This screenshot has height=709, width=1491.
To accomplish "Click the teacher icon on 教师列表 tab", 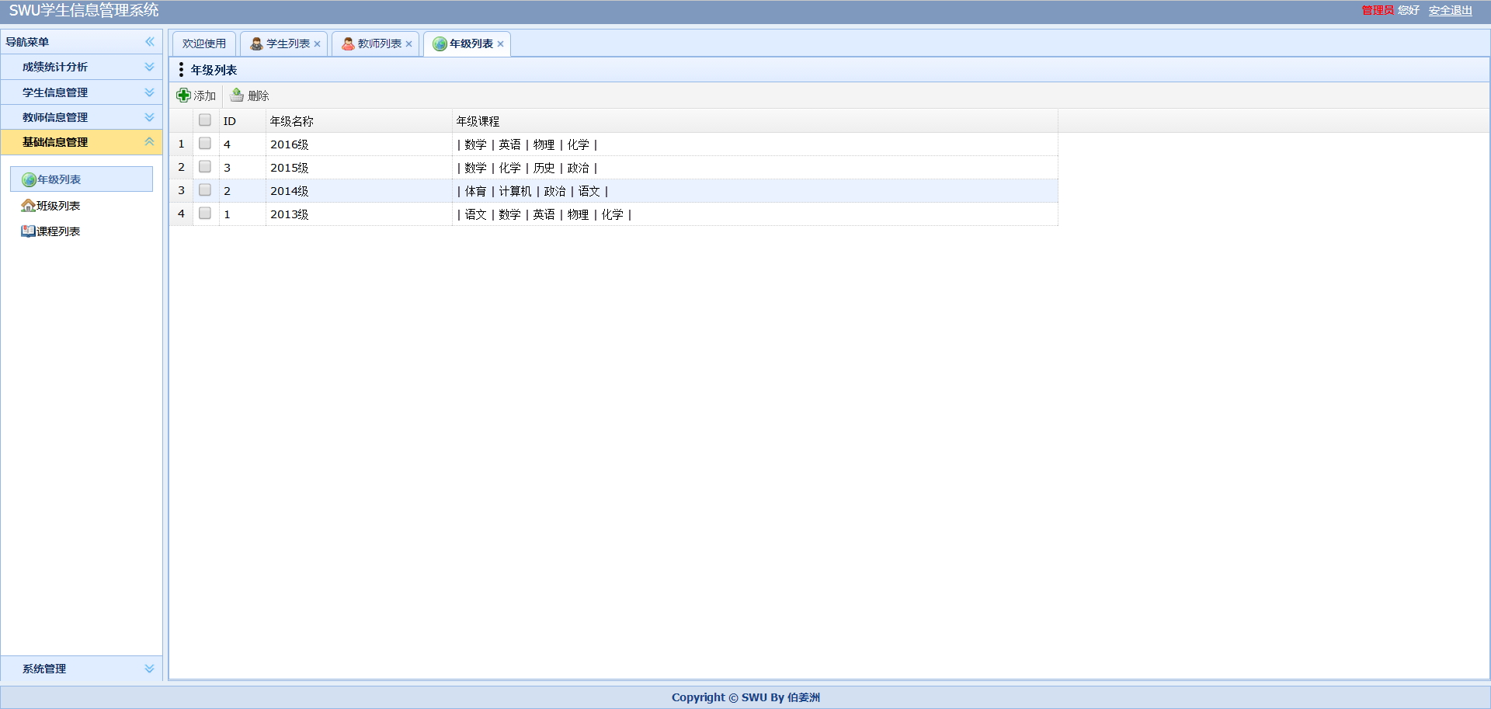I will pyautogui.click(x=347, y=43).
